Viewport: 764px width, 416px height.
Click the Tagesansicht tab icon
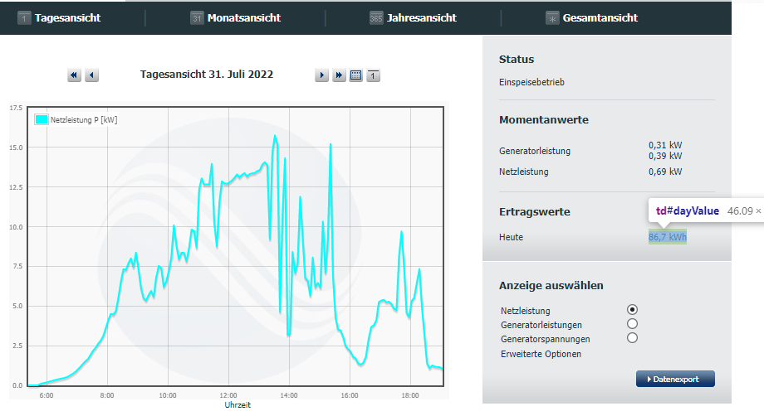pyautogui.click(x=24, y=18)
